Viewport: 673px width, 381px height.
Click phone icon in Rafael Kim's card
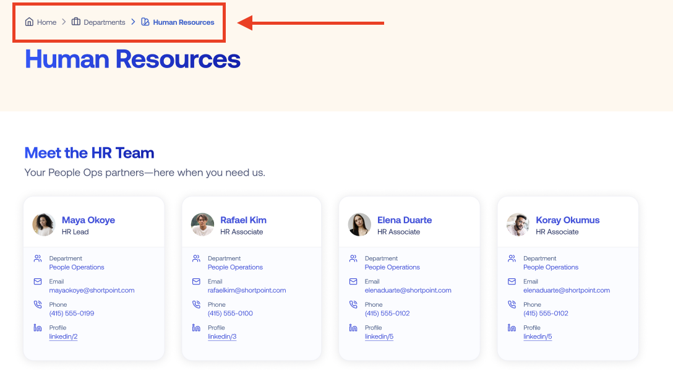click(196, 304)
